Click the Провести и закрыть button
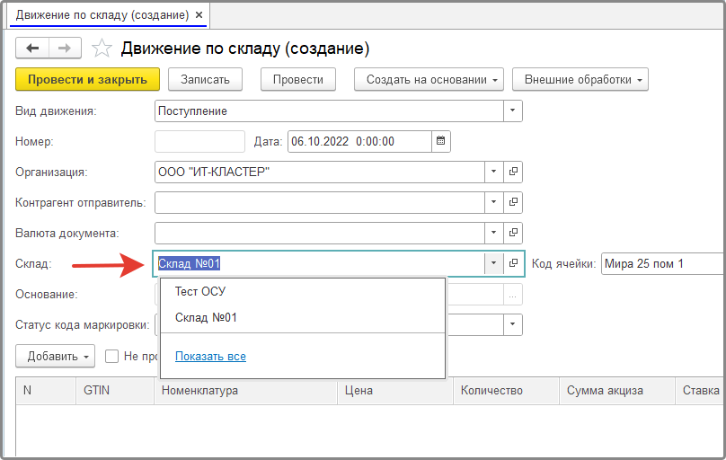The image size is (726, 460). (x=87, y=80)
